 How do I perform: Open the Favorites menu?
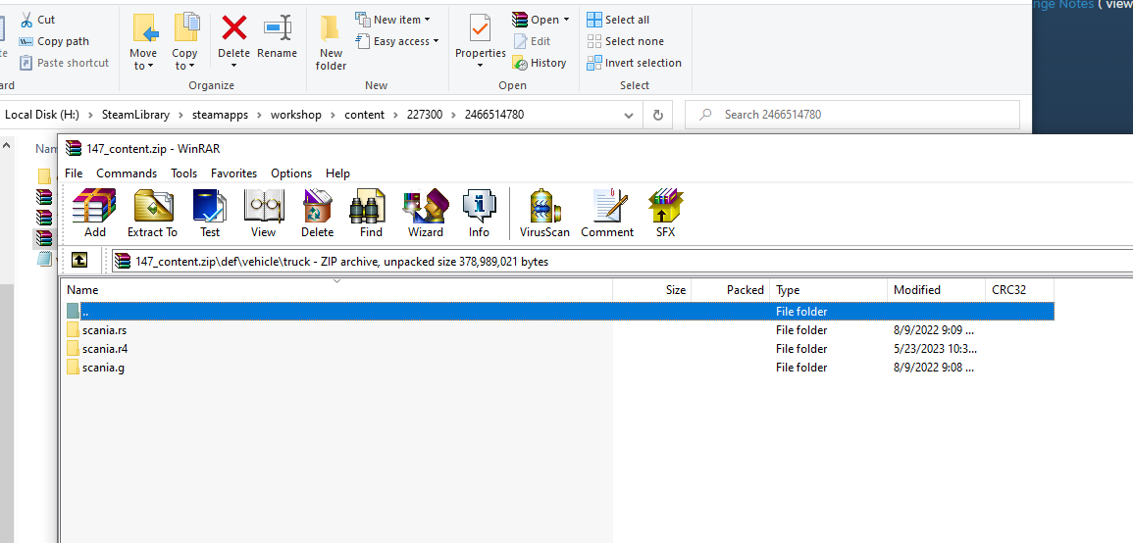[234, 173]
